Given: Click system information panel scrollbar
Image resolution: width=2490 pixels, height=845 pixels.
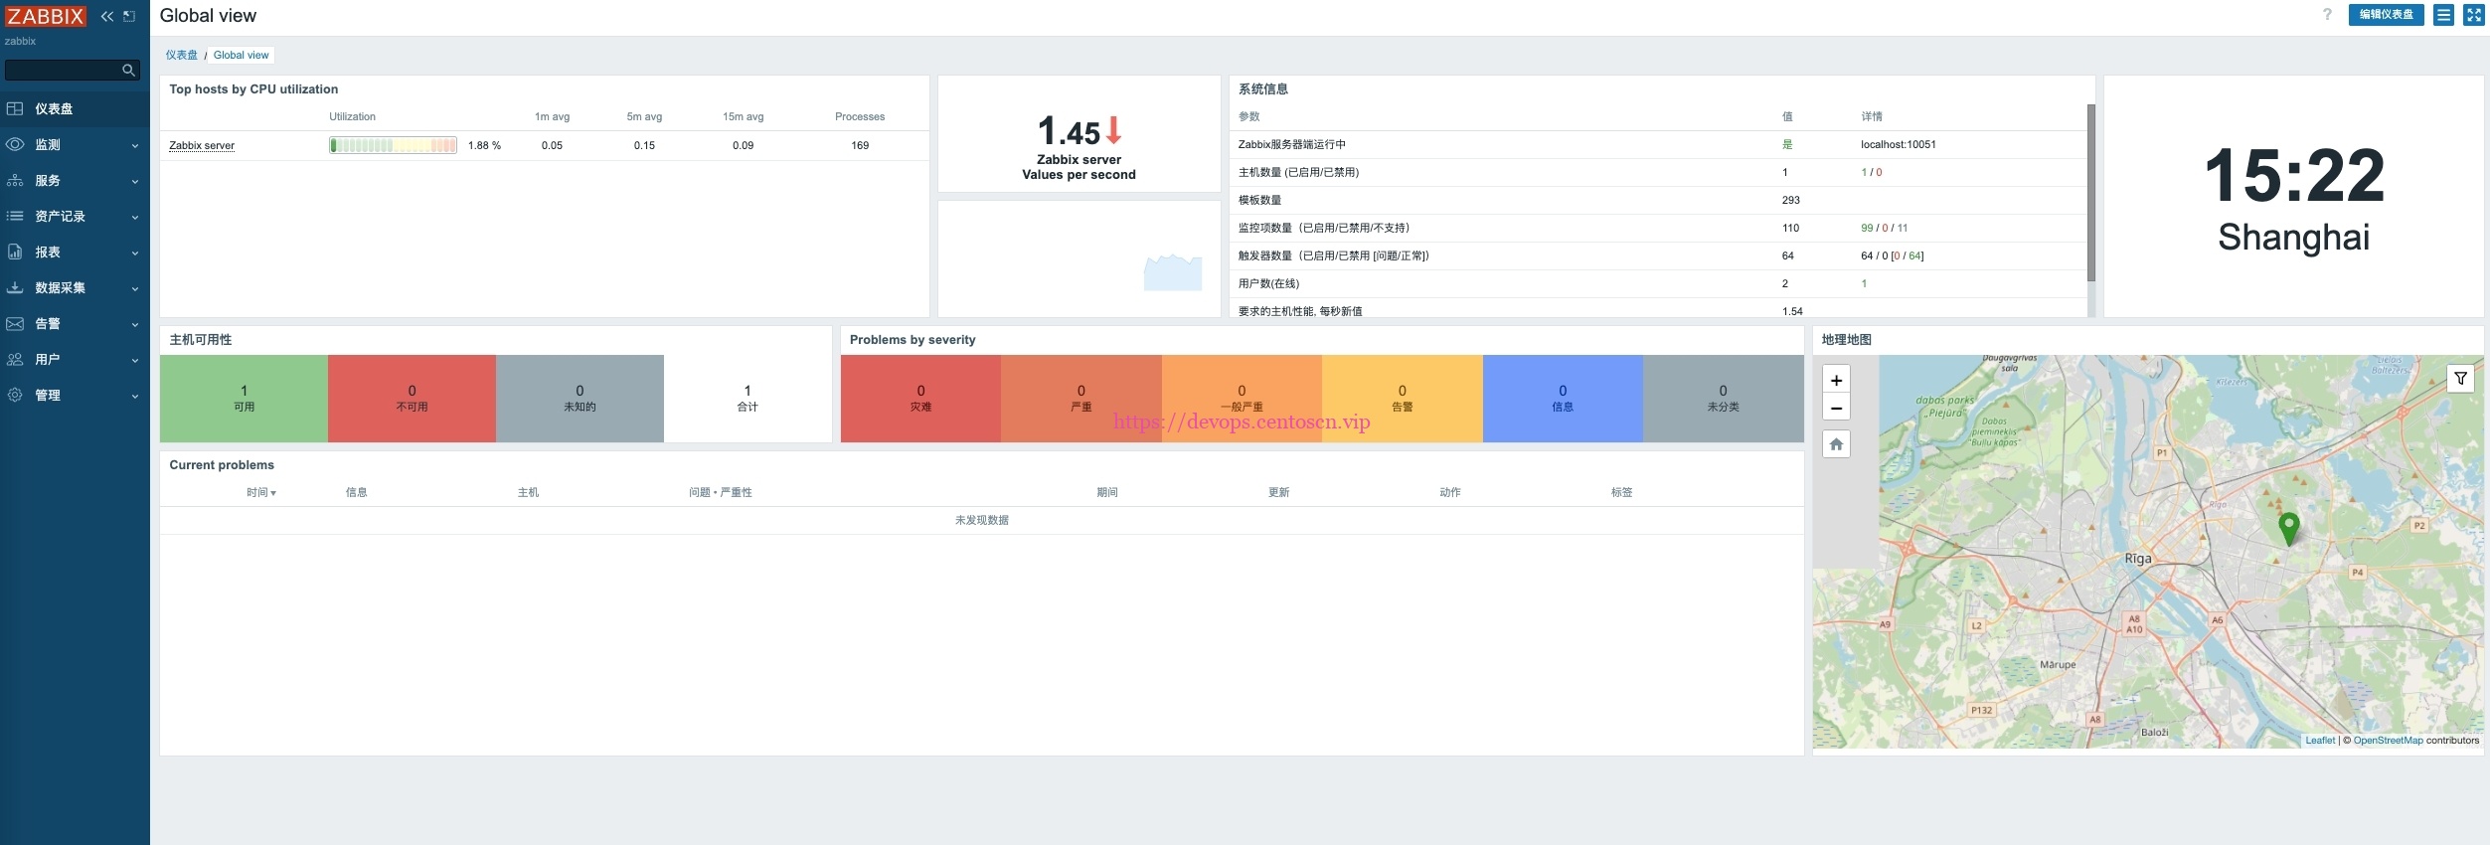Looking at the screenshot, I should click(x=2091, y=193).
